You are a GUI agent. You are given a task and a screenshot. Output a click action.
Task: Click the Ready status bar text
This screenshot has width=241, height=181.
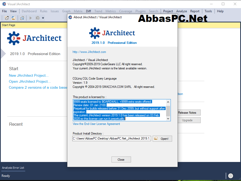point(6,176)
